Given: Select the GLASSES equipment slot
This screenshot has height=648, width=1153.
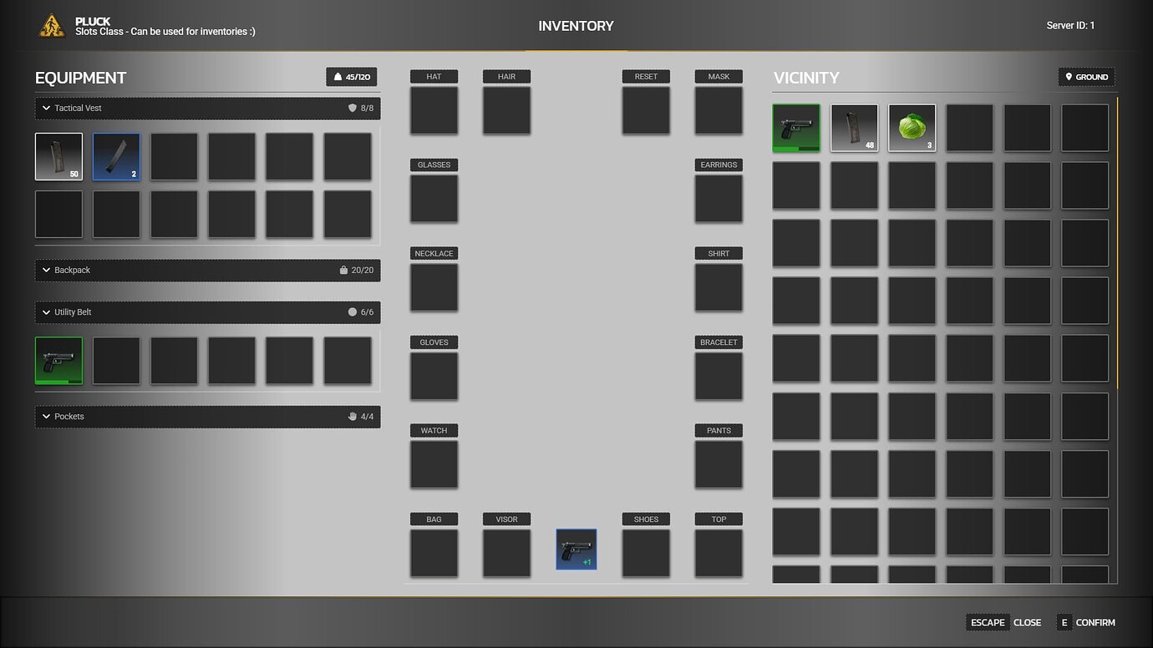Looking at the screenshot, I should (x=434, y=199).
